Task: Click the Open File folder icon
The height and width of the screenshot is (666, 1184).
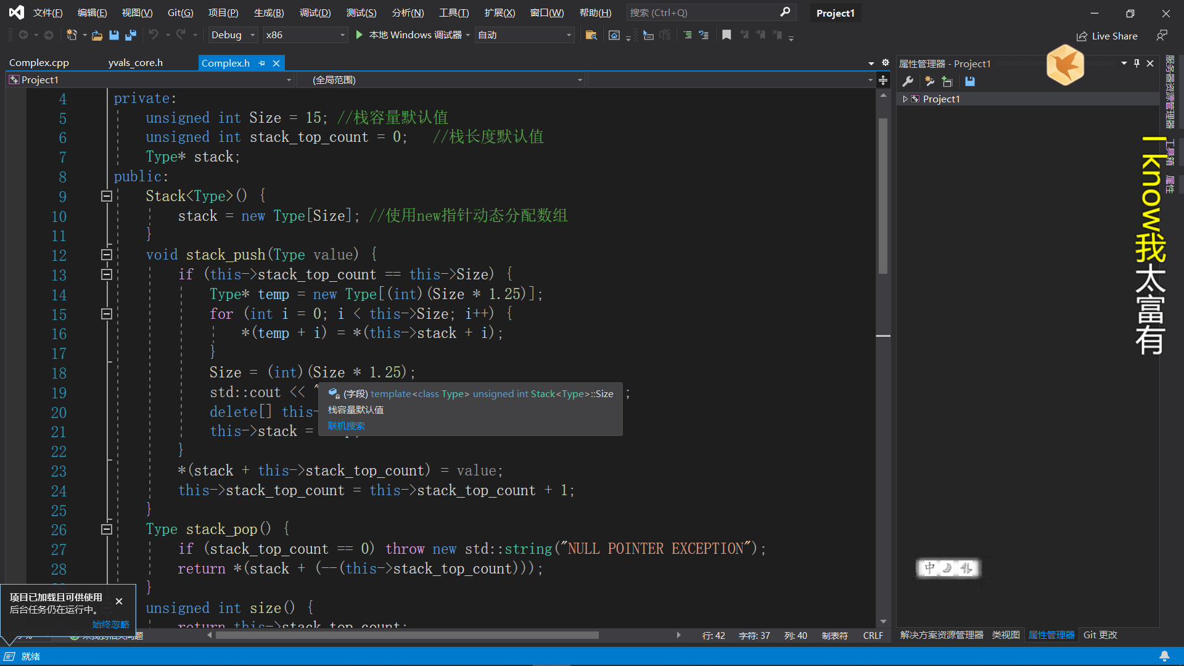Action: pos(97,35)
